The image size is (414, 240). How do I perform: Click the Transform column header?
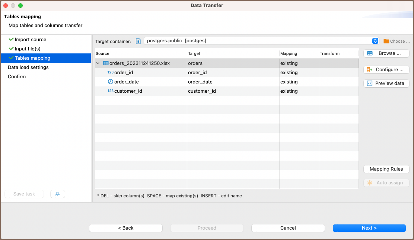click(x=329, y=54)
